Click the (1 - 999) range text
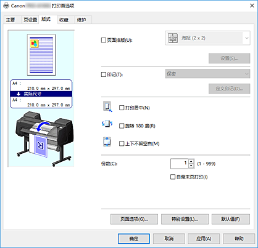Viewport: 258px width, 248px height. point(206,164)
